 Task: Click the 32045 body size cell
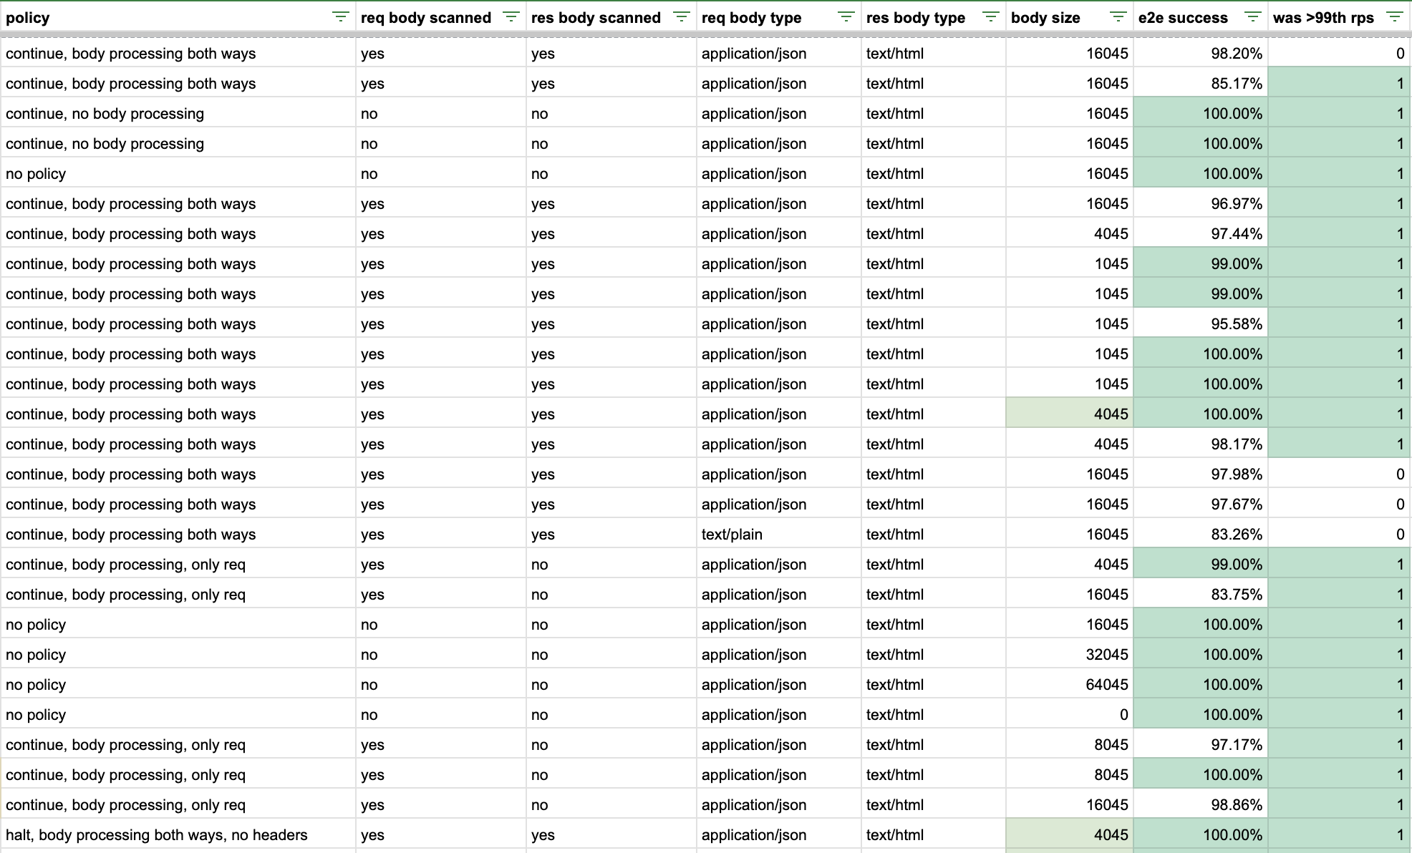tap(1106, 655)
